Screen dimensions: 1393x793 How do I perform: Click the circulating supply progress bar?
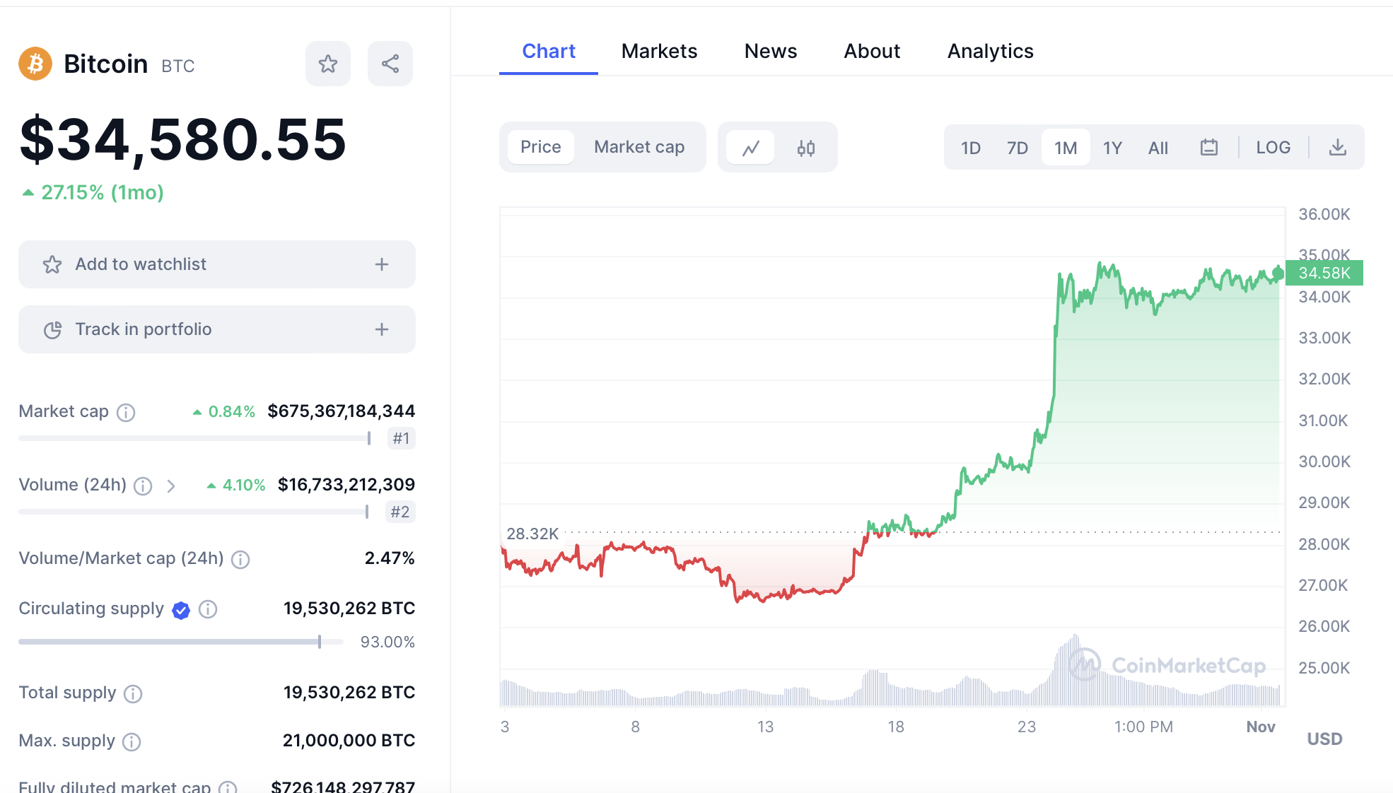pos(180,642)
